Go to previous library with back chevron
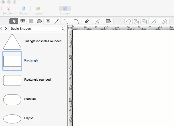Image resolution: width=174 pixels, height=126 pixels. (x=1, y=29)
